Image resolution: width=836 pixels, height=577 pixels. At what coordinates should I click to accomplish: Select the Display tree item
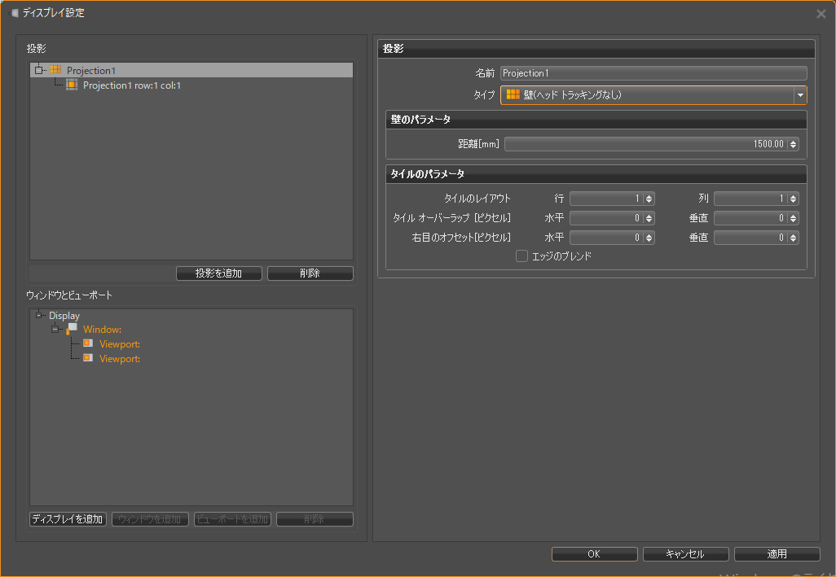coord(64,316)
